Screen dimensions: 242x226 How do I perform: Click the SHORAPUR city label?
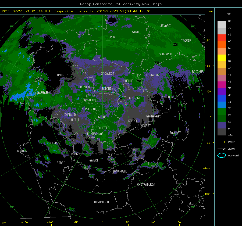click(165, 54)
